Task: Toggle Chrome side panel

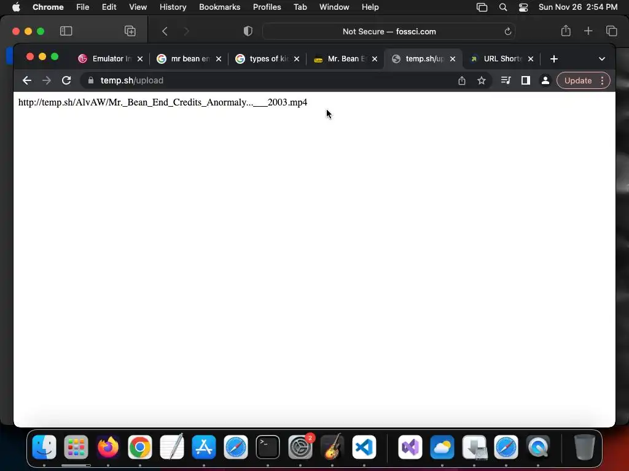Action: coord(526,80)
